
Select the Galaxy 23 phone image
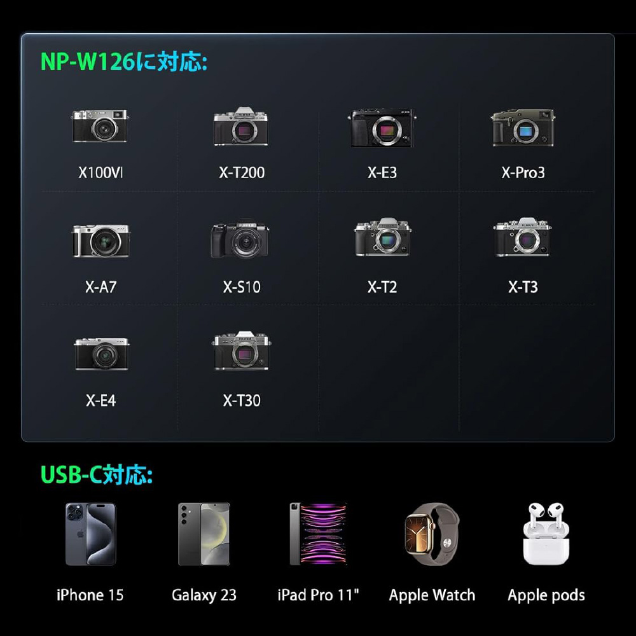(x=204, y=534)
